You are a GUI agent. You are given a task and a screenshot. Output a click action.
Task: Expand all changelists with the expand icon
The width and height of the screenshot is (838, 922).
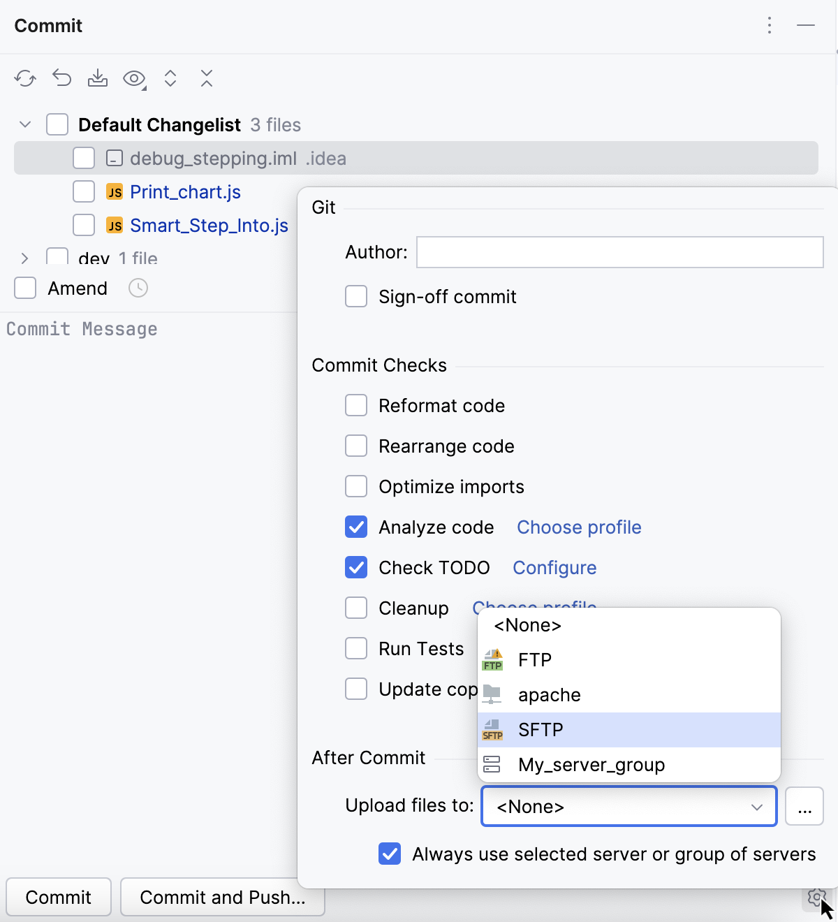pyautogui.click(x=170, y=78)
